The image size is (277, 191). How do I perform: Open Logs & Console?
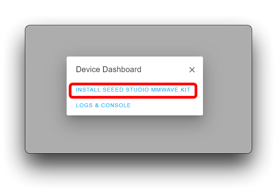click(103, 105)
